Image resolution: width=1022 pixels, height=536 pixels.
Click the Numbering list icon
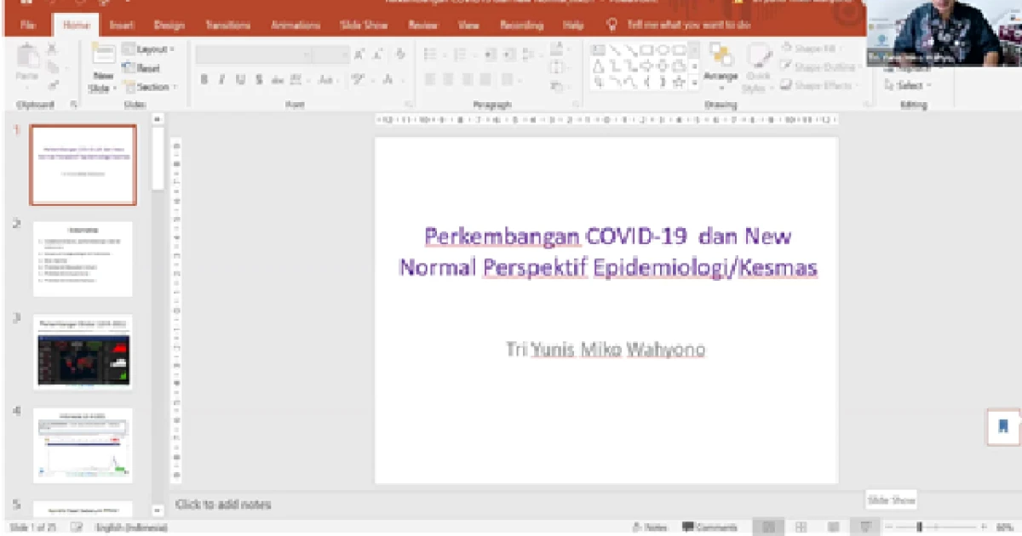[x=461, y=54]
